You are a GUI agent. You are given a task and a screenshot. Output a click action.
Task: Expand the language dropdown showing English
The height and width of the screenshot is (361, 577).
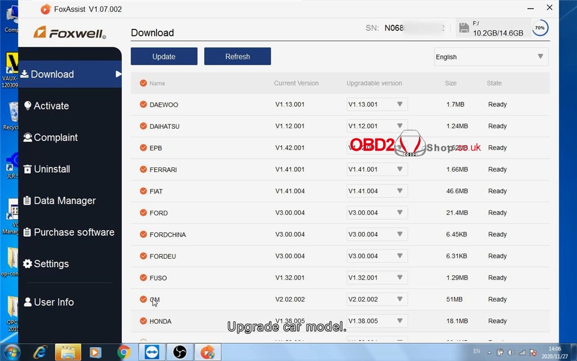(x=490, y=57)
